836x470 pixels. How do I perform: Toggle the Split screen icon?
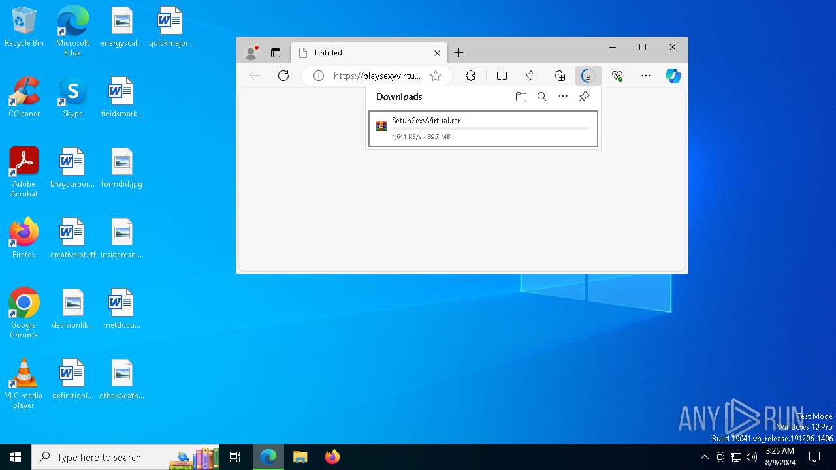(502, 76)
